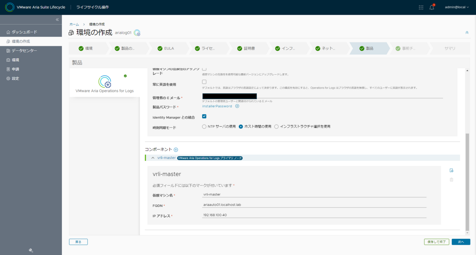Viewport: 476px width, 255px height.
Task: Open advanced settings icon for vrli-master
Action: 451,171
